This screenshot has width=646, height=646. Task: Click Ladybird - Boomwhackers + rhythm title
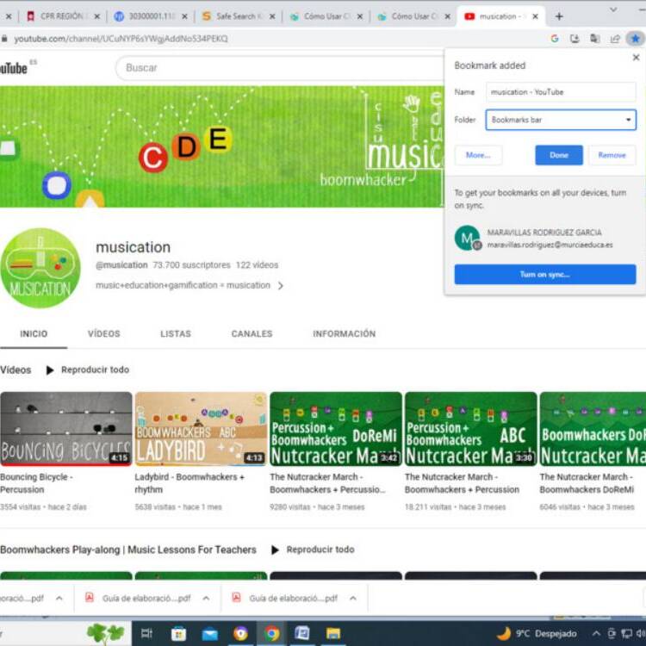click(x=189, y=483)
